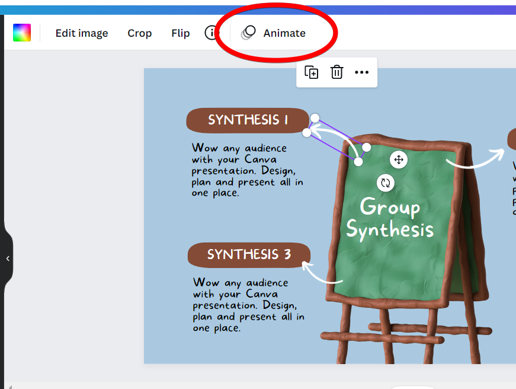Image resolution: width=516 pixels, height=389 pixels.
Task: Delete element using the trash icon
Action: coord(336,72)
